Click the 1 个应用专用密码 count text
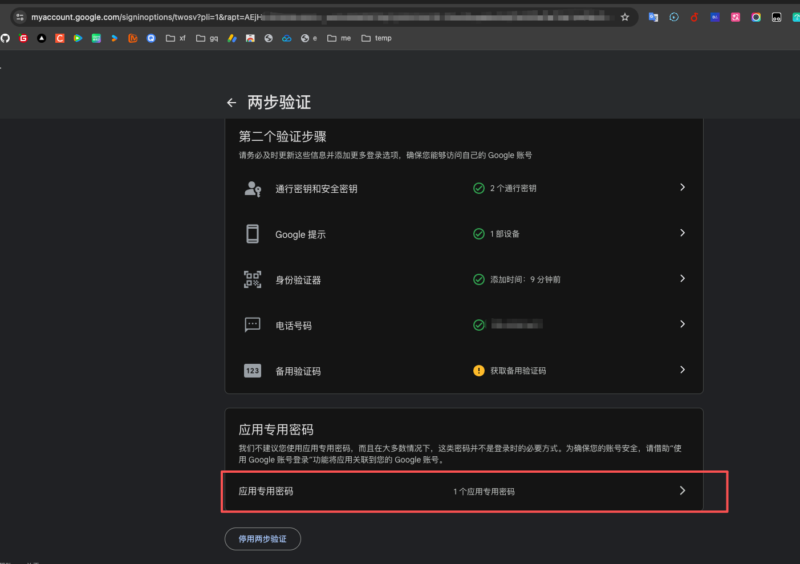Viewport: 800px width, 564px height. 484,492
